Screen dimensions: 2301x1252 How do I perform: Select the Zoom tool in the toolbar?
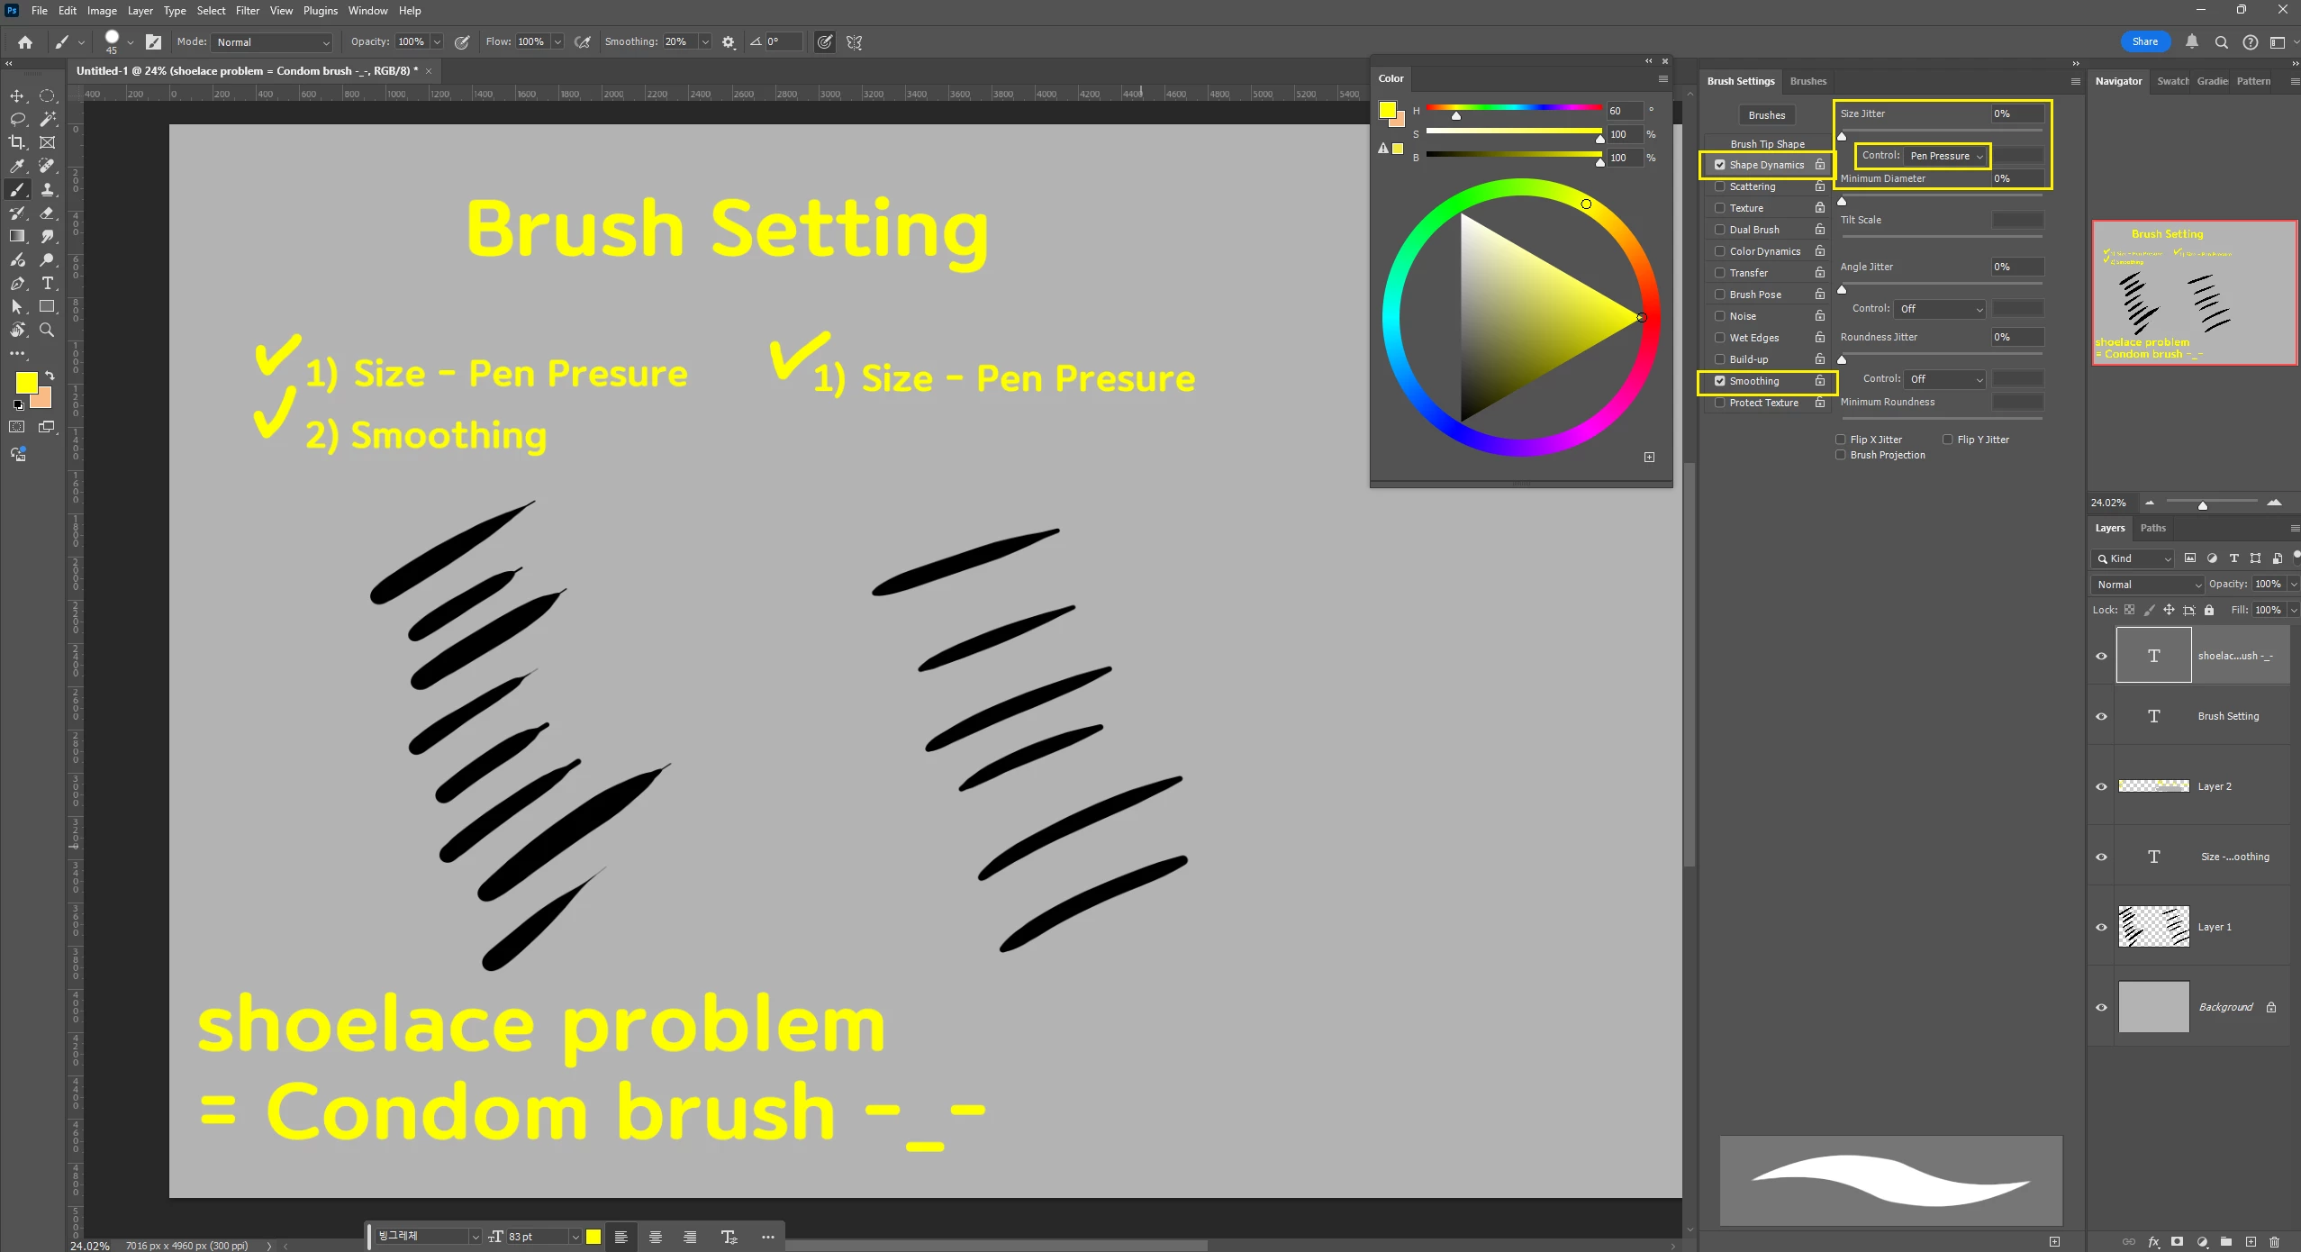48,330
